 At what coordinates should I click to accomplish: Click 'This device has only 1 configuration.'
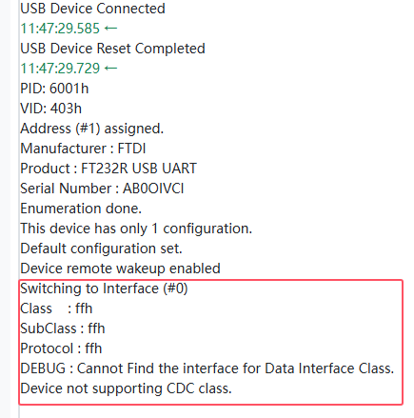pyautogui.click(x=136, y=229)
